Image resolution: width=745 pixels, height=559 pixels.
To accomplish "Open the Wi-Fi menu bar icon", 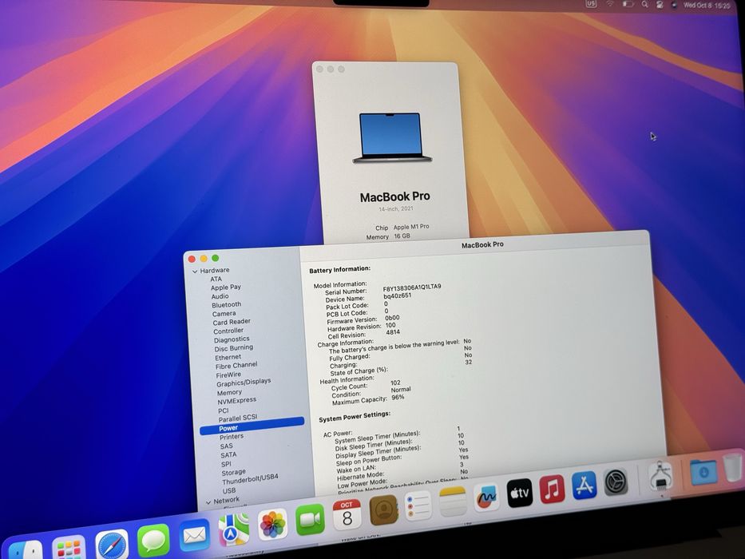I will pos(609,4).
